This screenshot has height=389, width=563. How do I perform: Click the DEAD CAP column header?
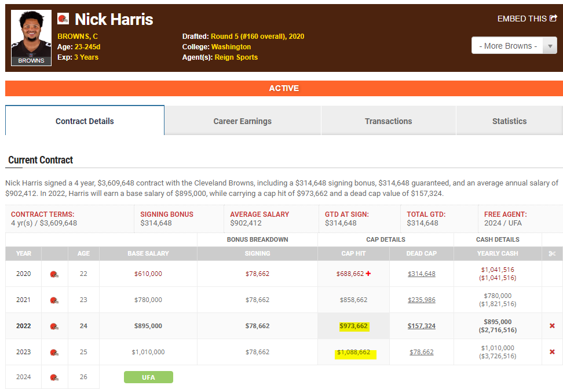tap(422, 253)
